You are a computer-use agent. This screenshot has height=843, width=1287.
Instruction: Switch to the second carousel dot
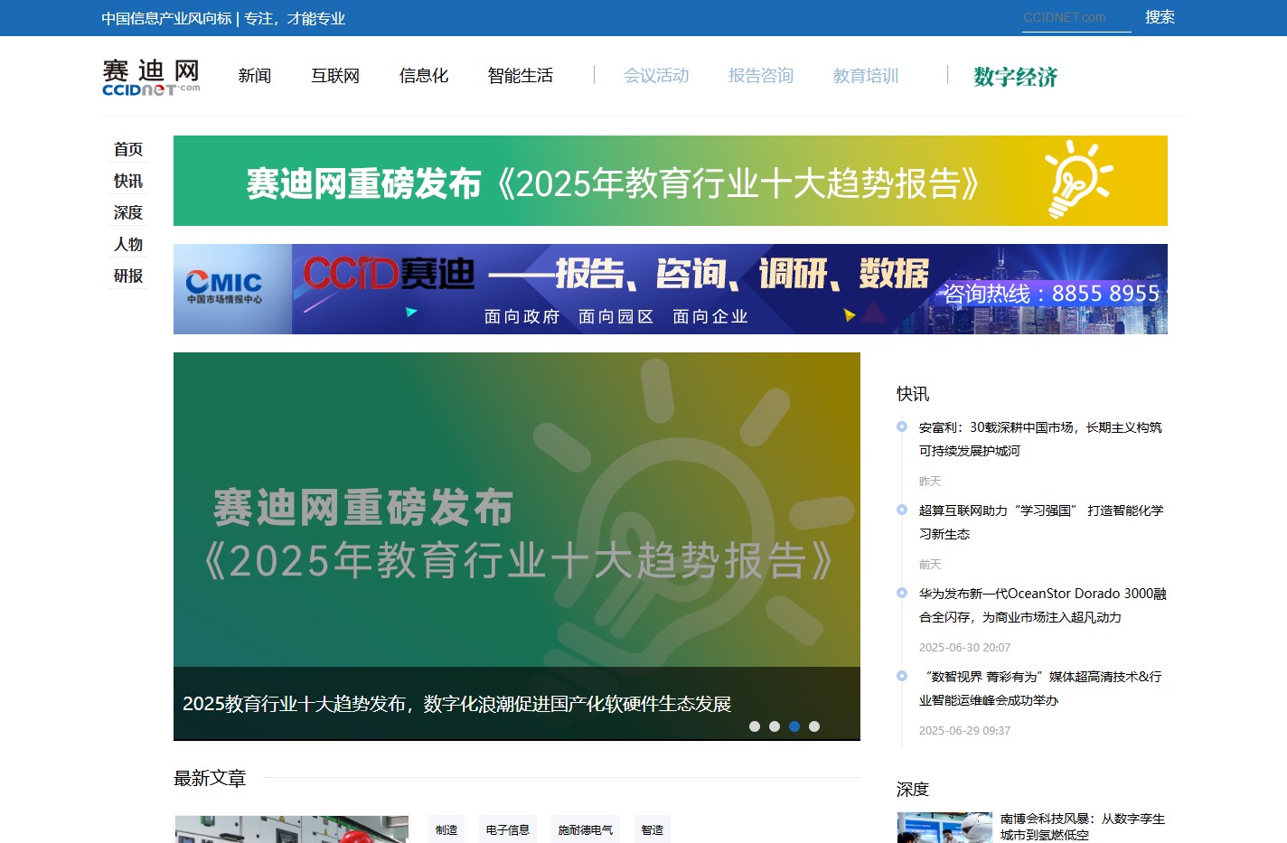(775, 726)
